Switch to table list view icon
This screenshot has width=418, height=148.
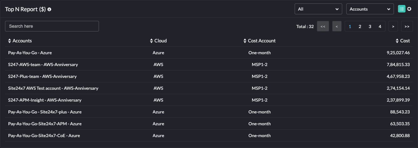[402, 9]
